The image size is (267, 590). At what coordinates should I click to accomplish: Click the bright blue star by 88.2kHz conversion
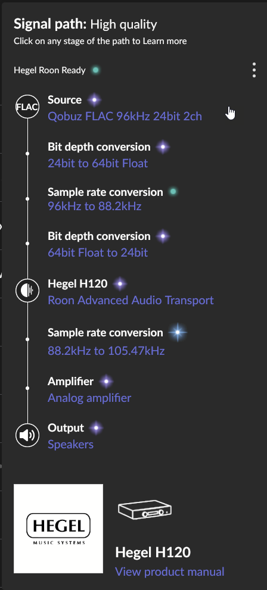(x=178, y=333)
